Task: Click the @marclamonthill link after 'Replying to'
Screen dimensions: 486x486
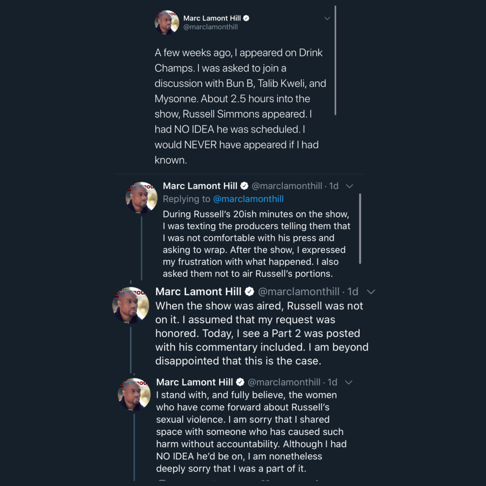Action: pos(248,199)
